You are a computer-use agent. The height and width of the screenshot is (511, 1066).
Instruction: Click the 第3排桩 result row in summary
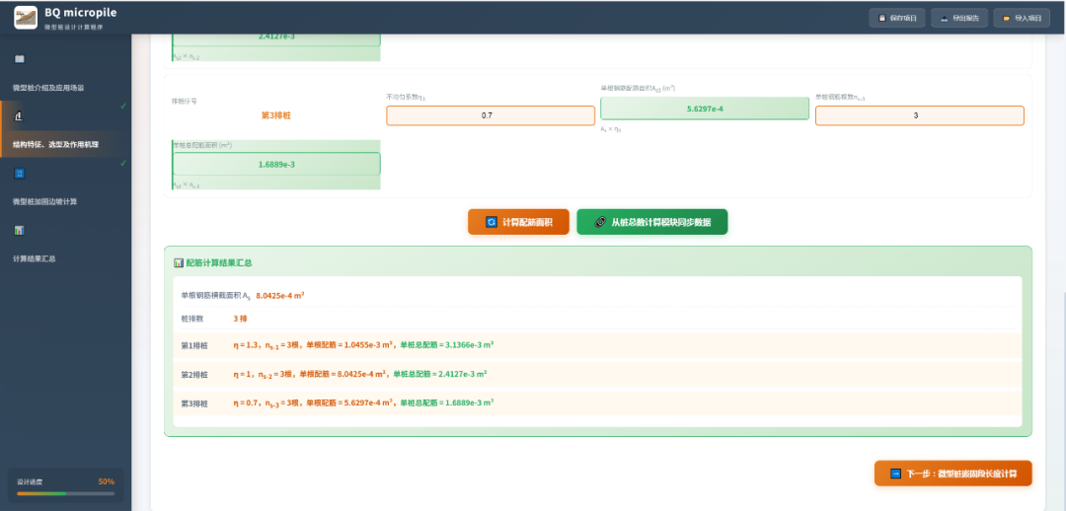pos(597,402)
